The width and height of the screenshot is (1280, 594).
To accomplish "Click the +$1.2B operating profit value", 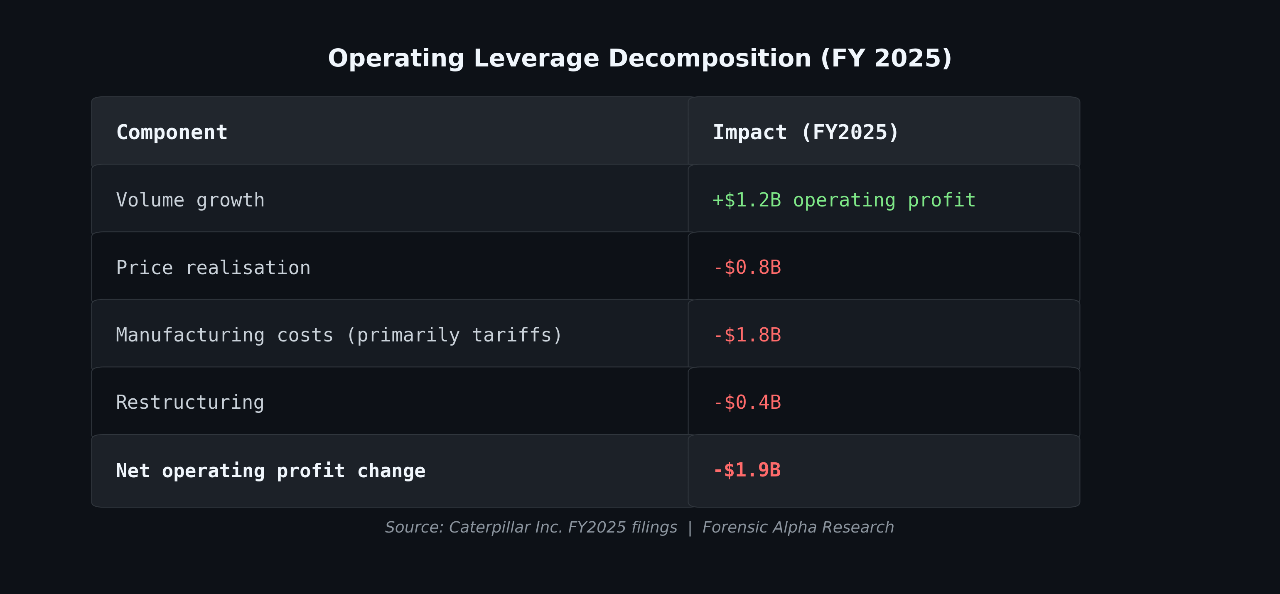I will tap(844, 200).
